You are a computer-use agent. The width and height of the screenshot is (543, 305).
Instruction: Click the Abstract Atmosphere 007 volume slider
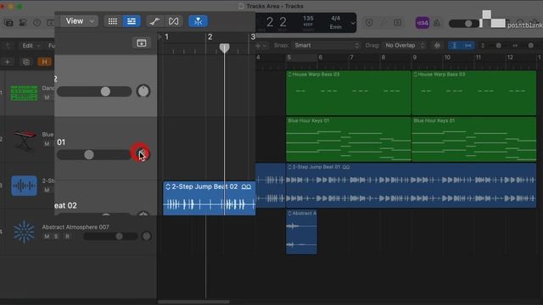point(110,236)
